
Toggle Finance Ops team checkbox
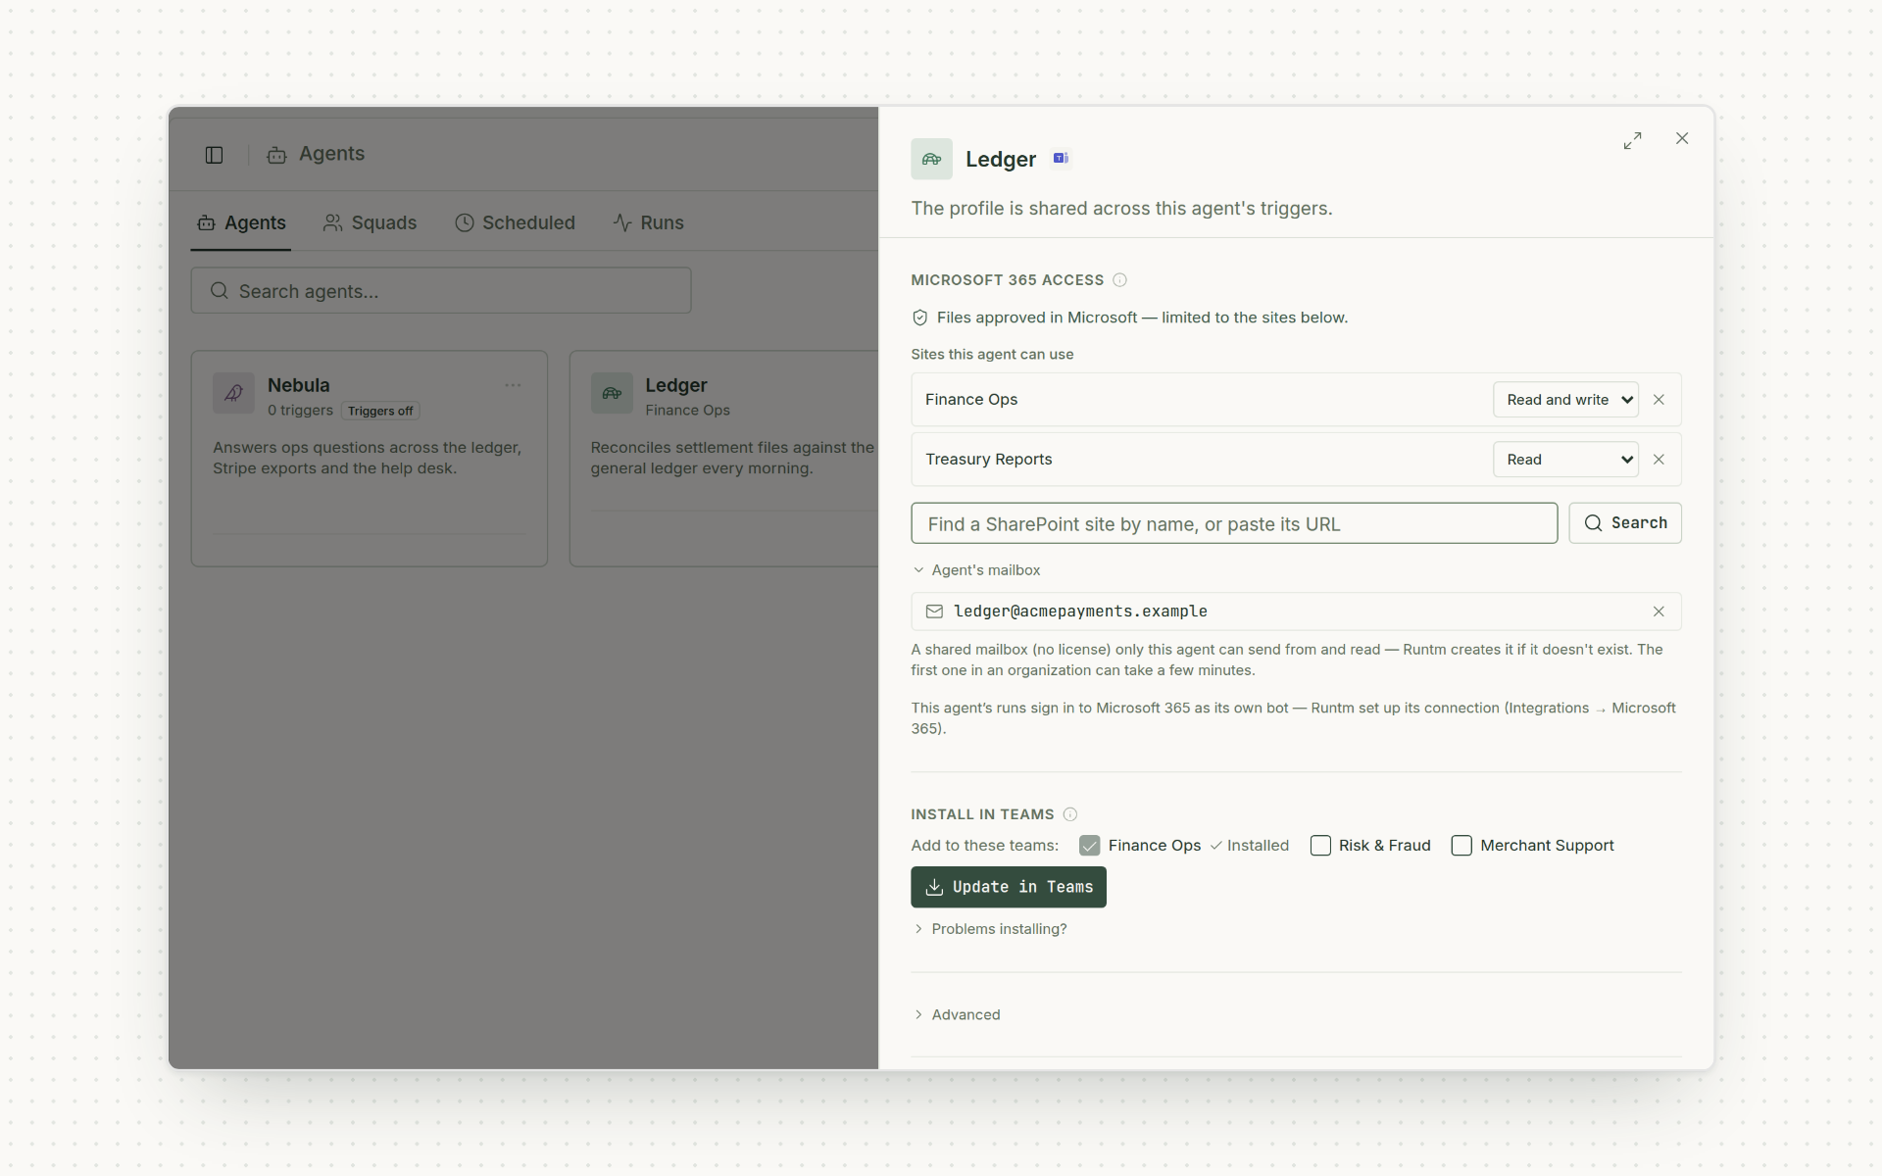click(x=1089, y=846)
